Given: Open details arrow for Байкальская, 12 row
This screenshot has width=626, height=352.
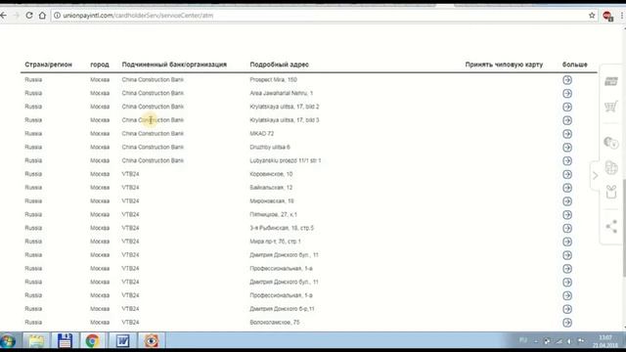Looking at the screenshot, I should pos(567,188).
